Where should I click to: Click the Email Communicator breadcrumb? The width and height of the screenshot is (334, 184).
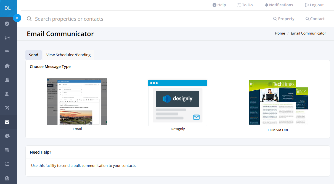pyautogui.click(x=308, y=33)
